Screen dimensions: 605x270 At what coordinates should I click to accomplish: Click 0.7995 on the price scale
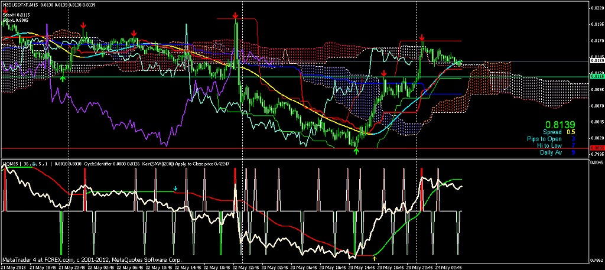pyautogui.click(x=597, y=154)
